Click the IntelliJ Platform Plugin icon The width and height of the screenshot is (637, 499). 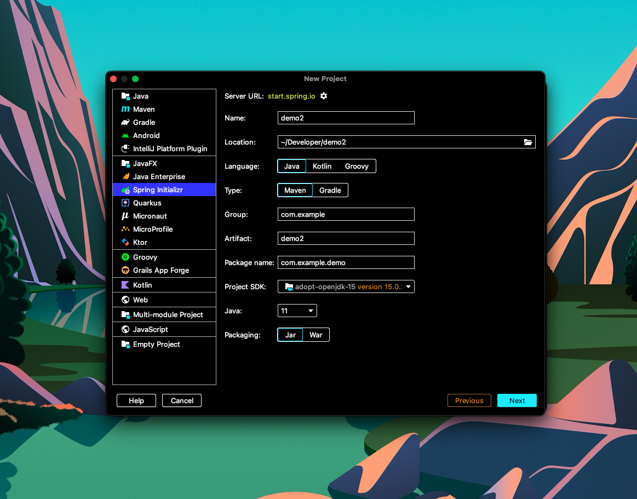[125, 149]
